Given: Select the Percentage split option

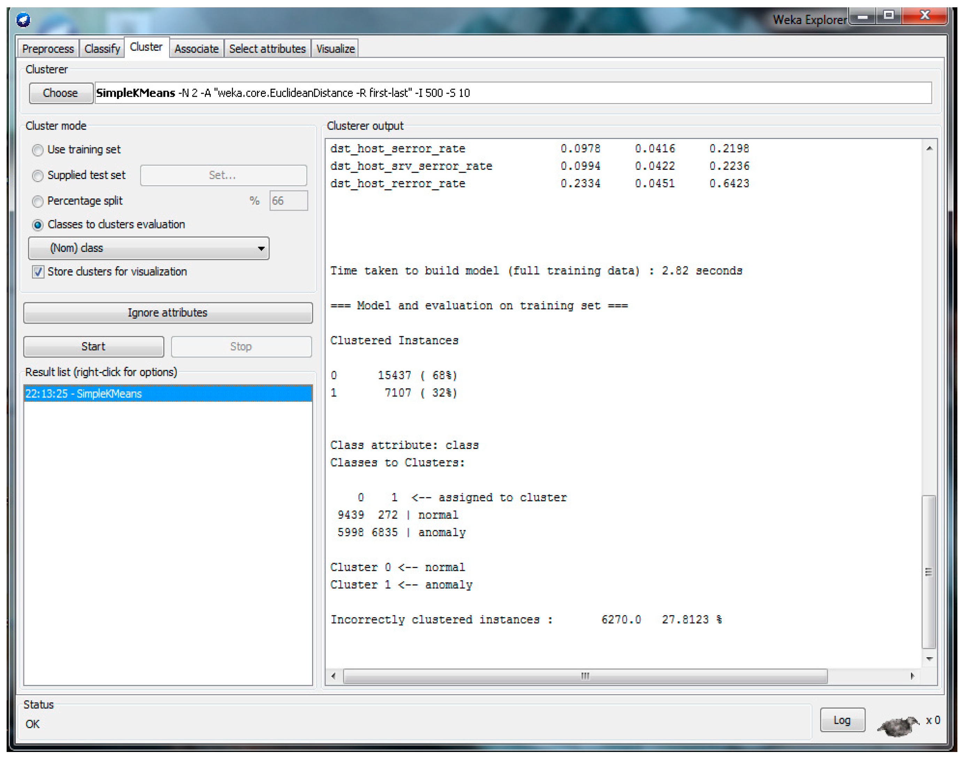Looking at the screenshot, I should (38, 202).
